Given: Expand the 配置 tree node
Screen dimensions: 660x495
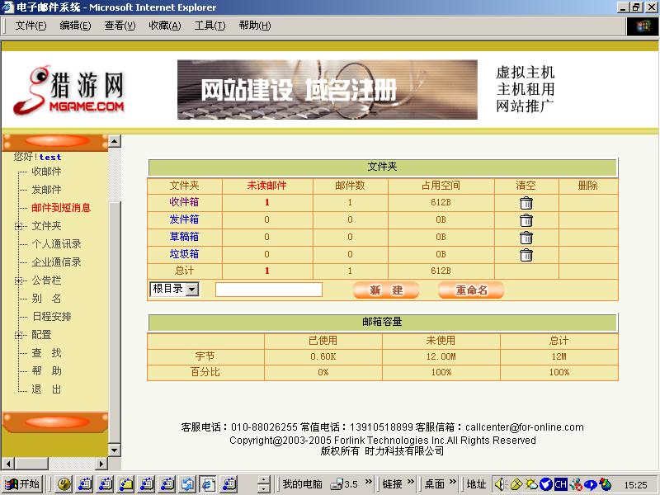Looking at the screenshot, I should point(18,335).
